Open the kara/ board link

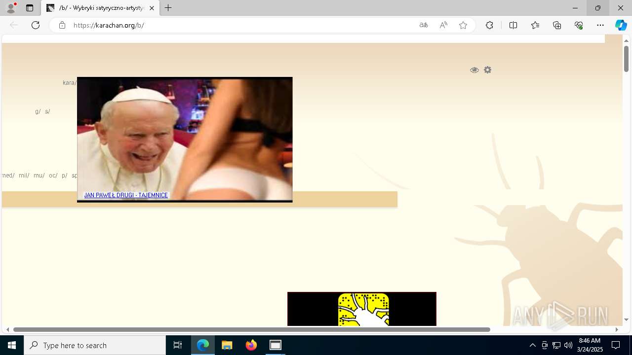(69, 83)
